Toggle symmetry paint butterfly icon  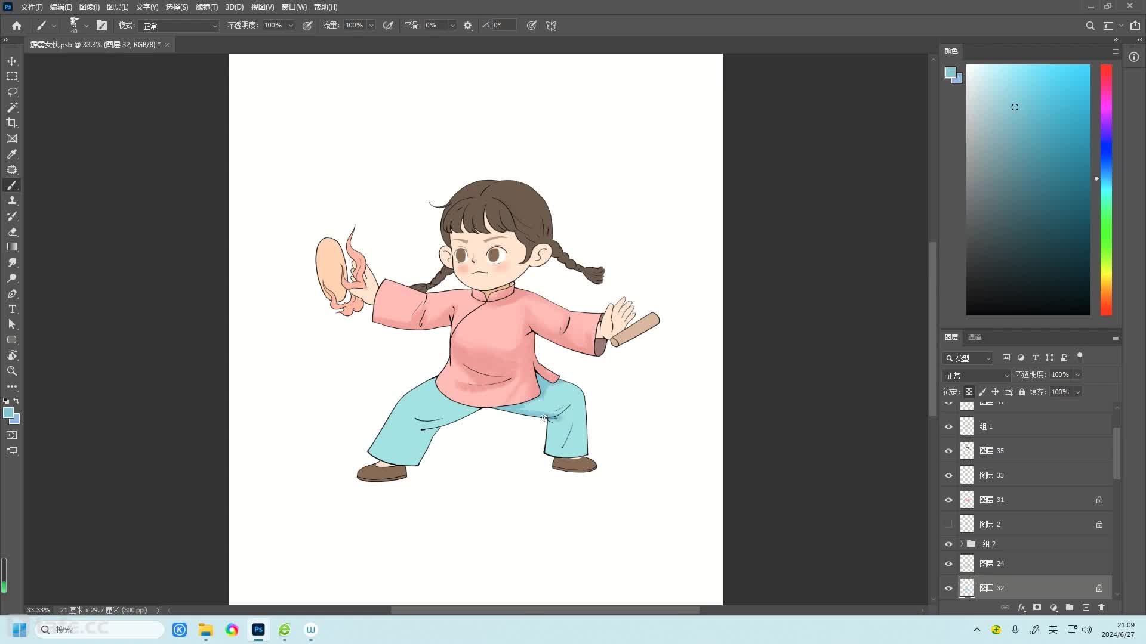551,26
